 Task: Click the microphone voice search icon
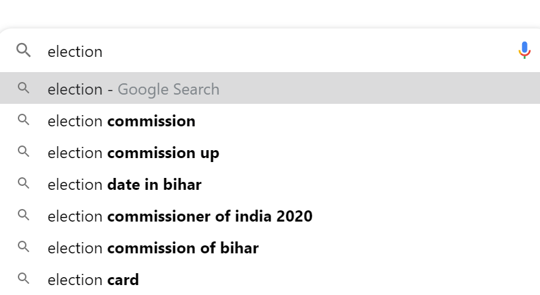(524, 50)
